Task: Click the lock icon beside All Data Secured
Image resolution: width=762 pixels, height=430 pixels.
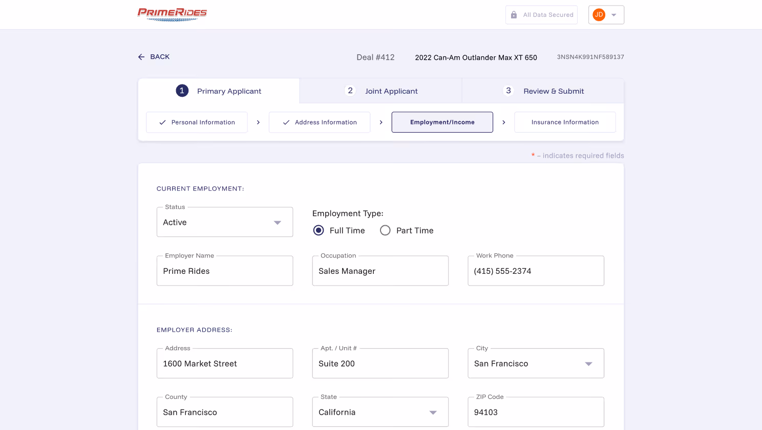Action: [514, 15]
